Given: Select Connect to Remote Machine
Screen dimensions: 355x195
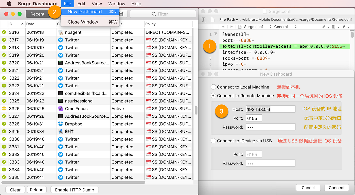Looking at the screenshot, I should tap(213, 96).
